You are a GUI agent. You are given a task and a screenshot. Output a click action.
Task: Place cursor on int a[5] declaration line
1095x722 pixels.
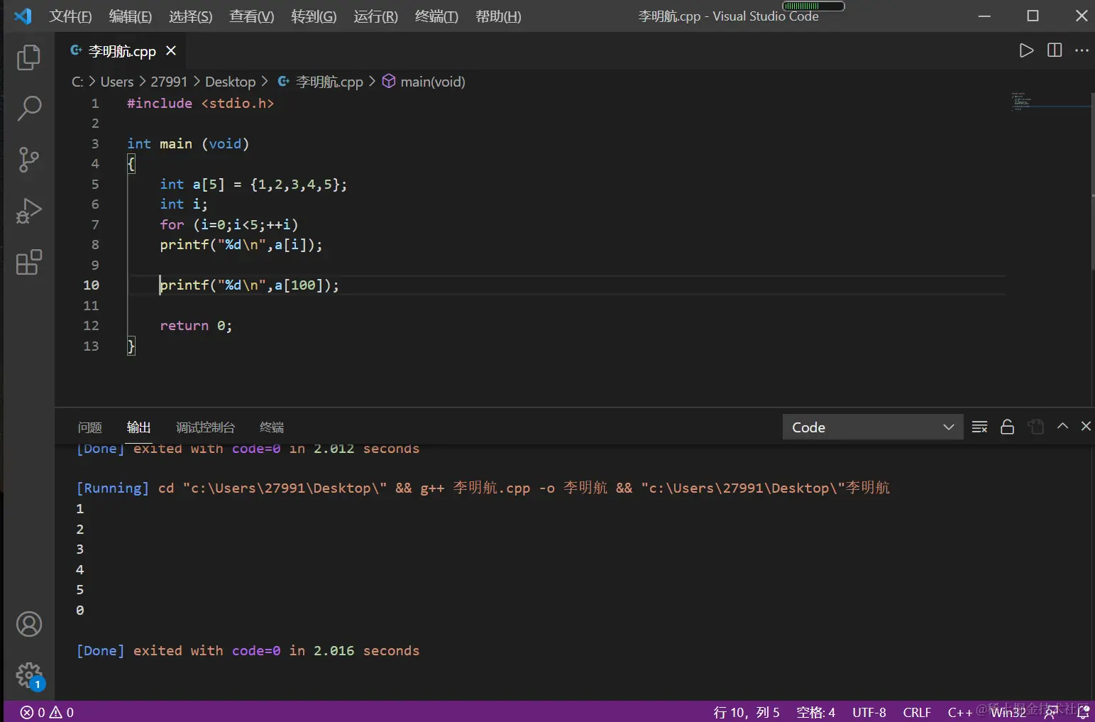[x=253, y=184]
